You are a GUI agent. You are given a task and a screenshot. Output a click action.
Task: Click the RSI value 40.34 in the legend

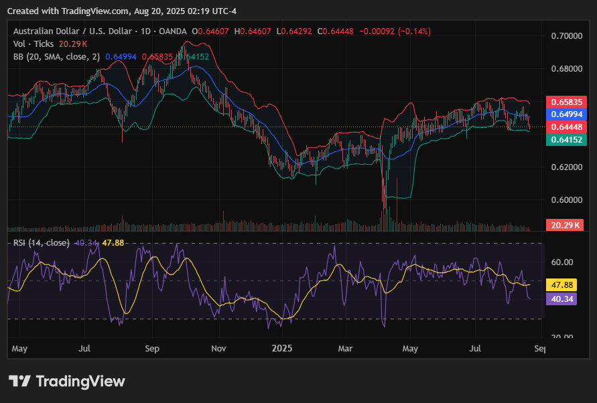[x=86, y=243]
